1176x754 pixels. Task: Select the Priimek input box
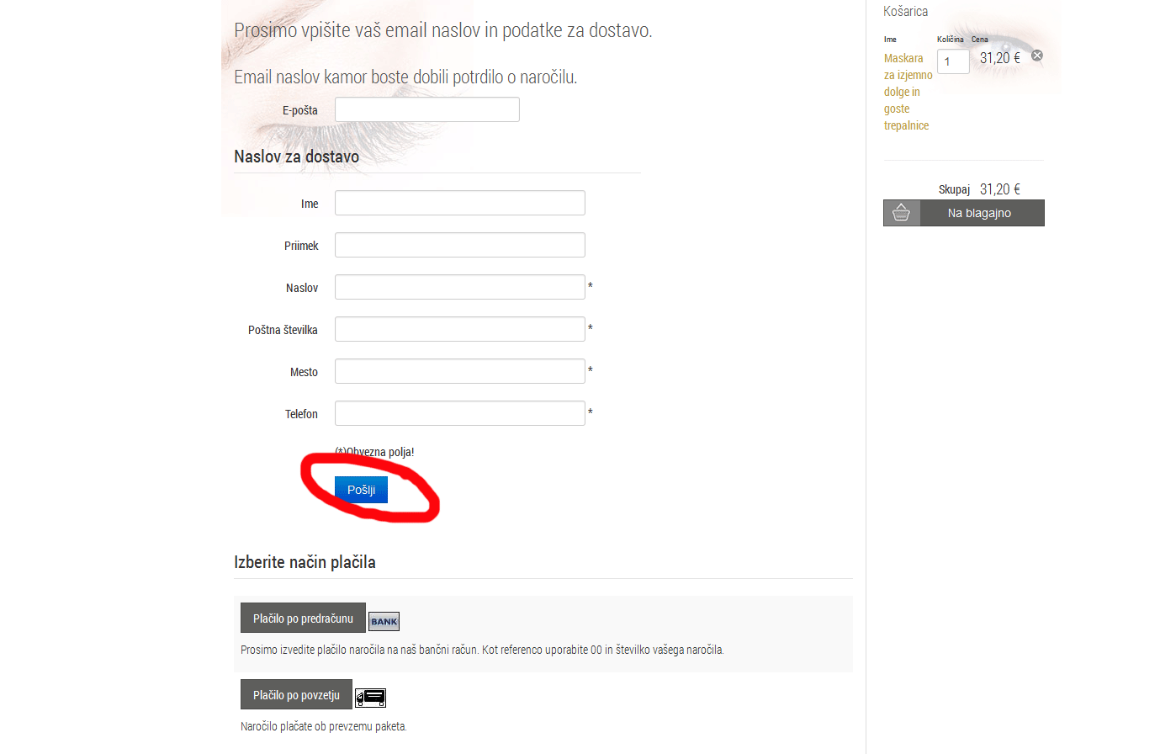coord(459,245)
